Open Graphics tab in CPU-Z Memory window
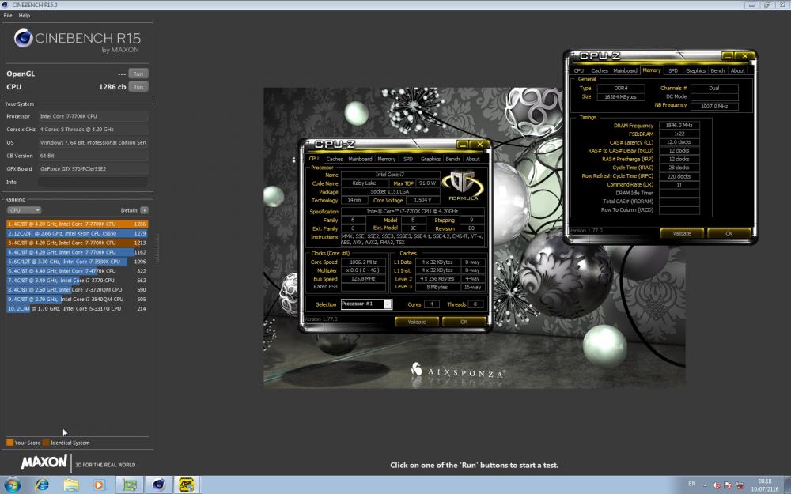The image size is (791, 494). pos(695,70)
